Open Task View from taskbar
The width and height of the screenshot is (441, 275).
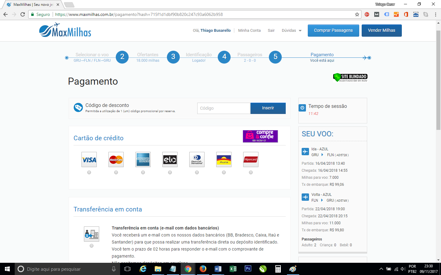point(127,269)
